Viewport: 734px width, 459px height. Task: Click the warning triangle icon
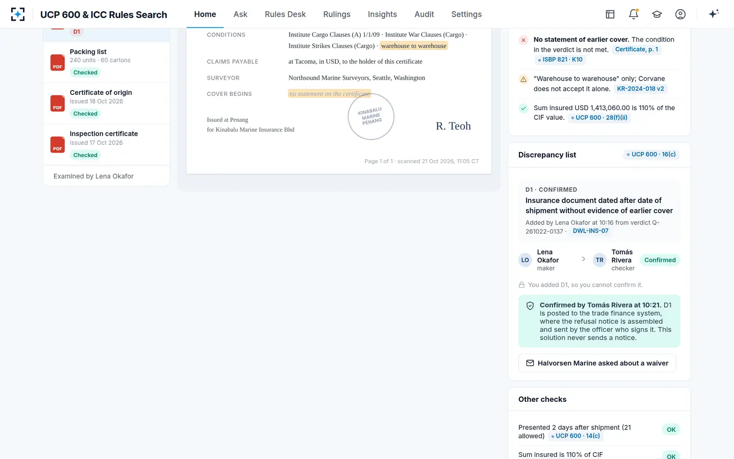pos(523,79)
